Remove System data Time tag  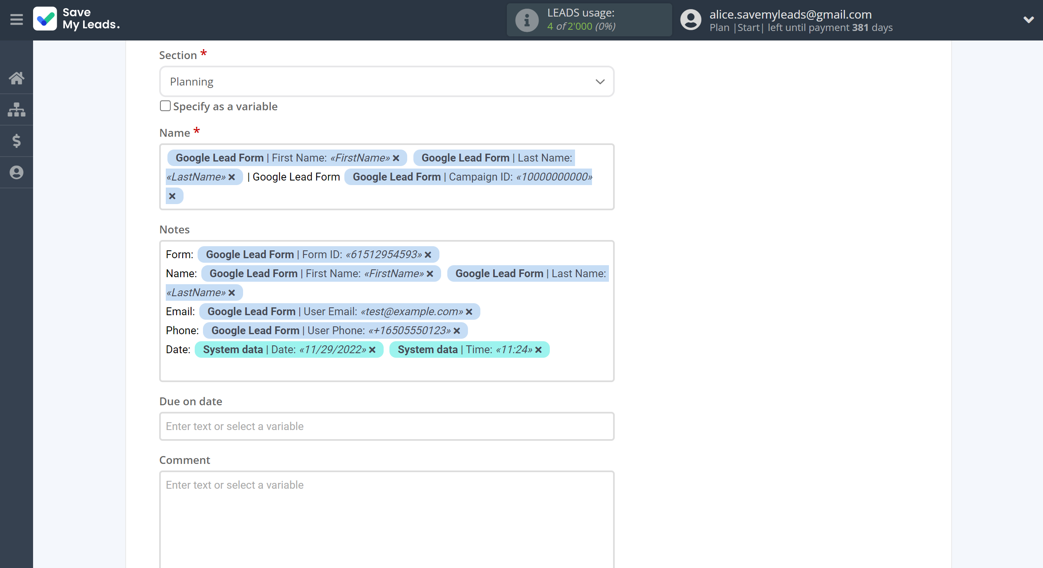coord(539,350)
